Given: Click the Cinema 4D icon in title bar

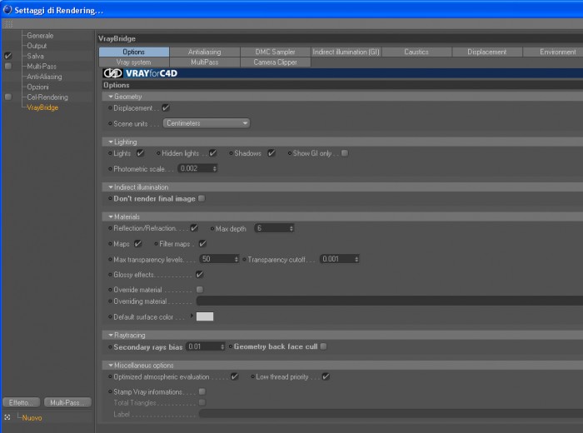Looking at the screenshot, I should click(x=7, y=10).
